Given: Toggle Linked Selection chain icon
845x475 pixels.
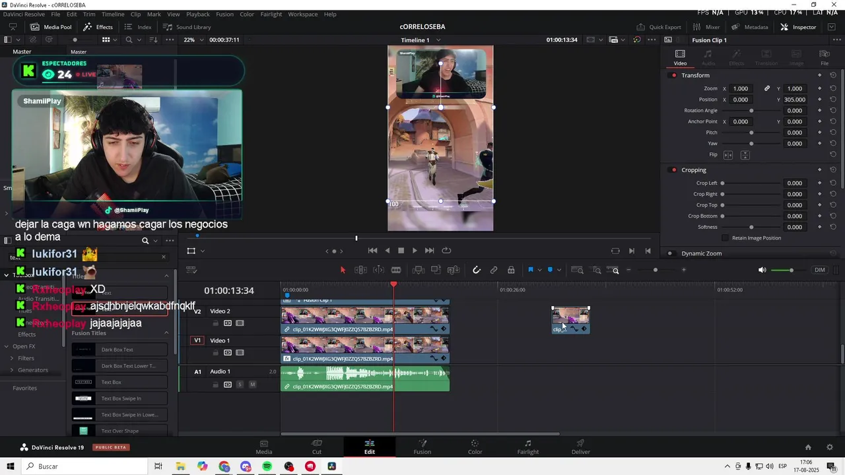Looking at the screenshot, I should click(x=494, y=270).
